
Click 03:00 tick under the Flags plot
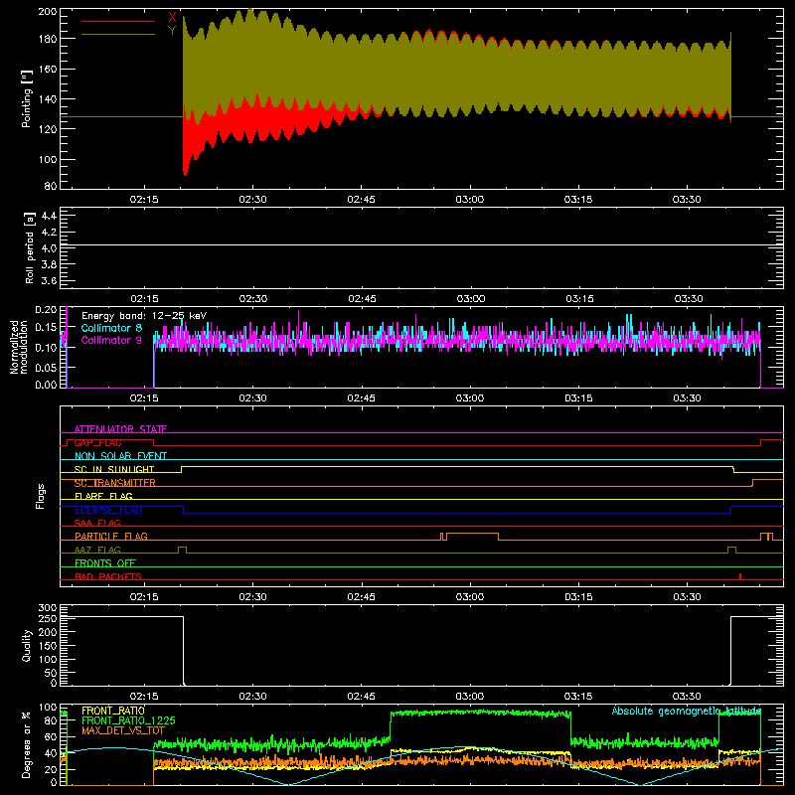point(470,597)
